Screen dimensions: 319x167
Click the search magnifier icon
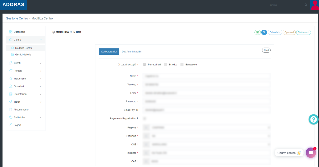pyautogui.click(x=306, y=5)
